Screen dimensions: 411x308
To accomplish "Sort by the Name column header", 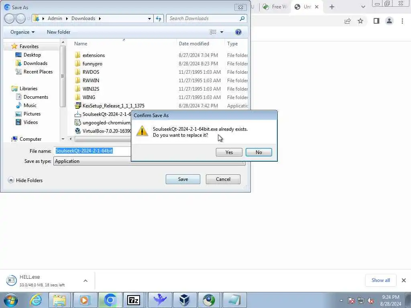I will (81, 43).
